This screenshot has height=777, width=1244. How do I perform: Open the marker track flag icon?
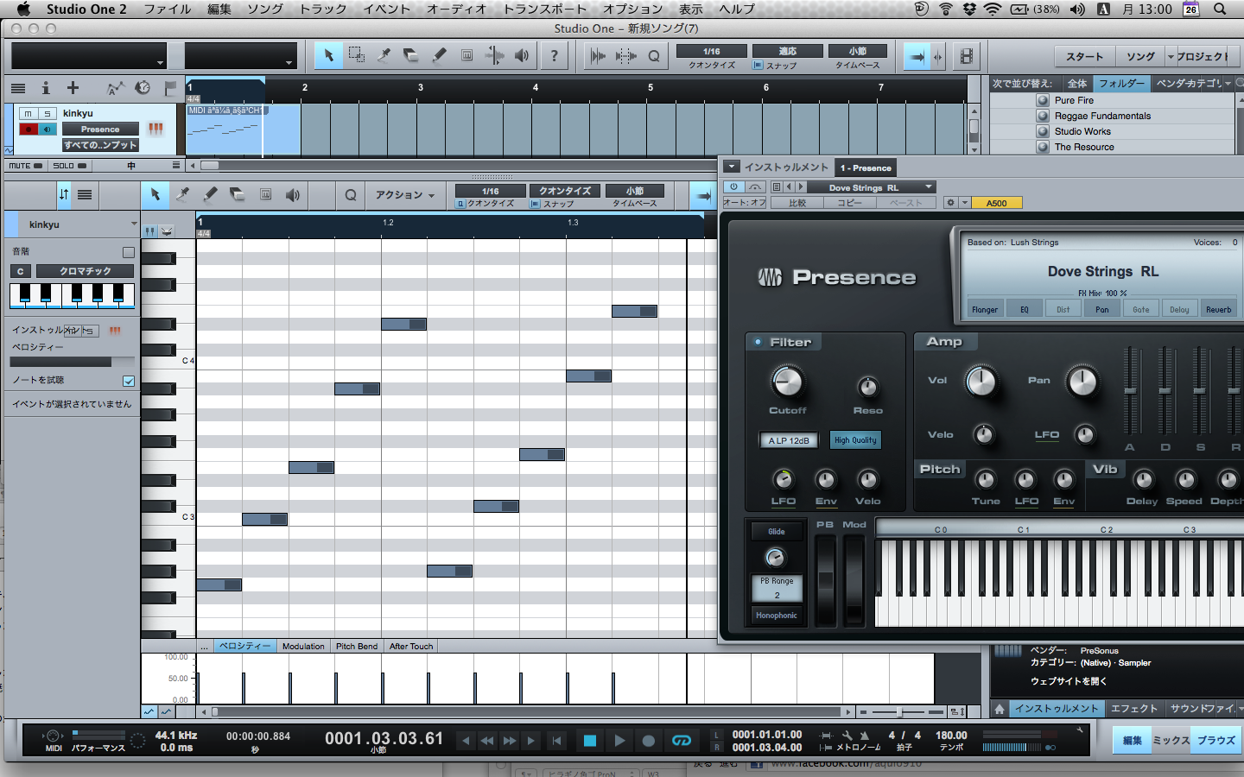[170, 88]
